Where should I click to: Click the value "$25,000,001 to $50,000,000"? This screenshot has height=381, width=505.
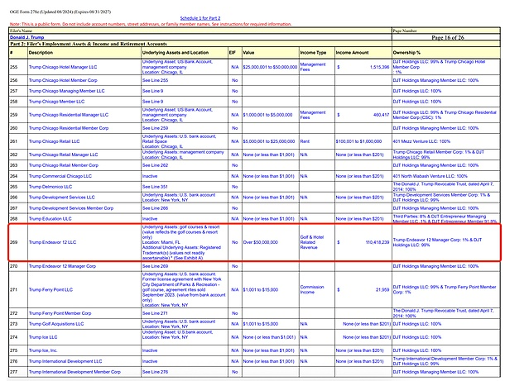[x=270, y=67]
